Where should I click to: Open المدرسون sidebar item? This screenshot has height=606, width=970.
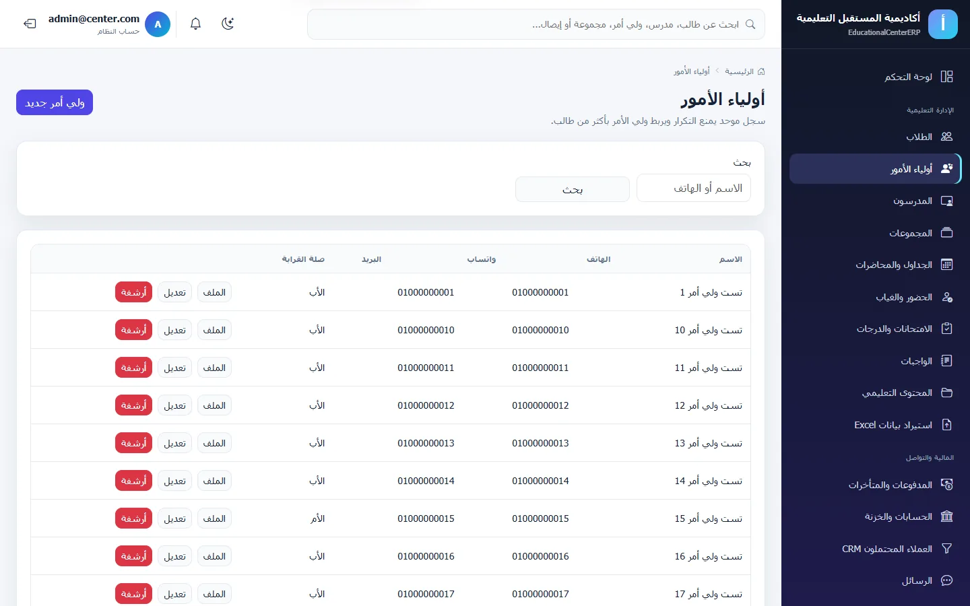(876, 201)
